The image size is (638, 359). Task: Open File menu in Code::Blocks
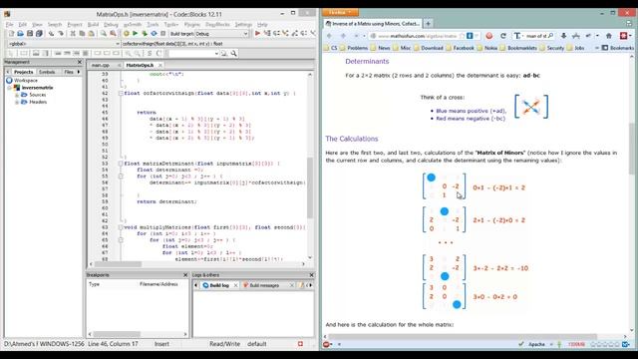click(x=9, y=24)
